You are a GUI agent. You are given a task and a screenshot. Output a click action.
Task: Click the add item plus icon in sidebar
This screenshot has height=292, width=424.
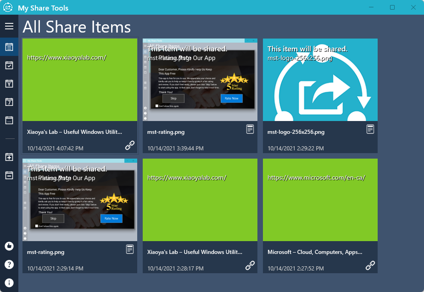[x=9, y=157]
